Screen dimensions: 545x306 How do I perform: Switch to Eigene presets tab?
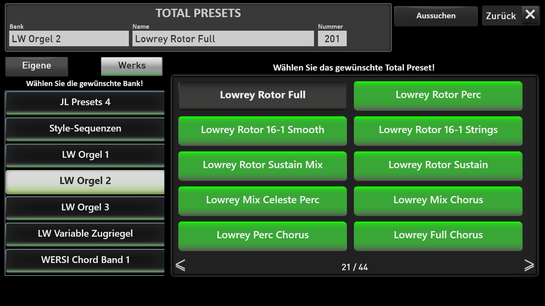(x=37, y=66)
